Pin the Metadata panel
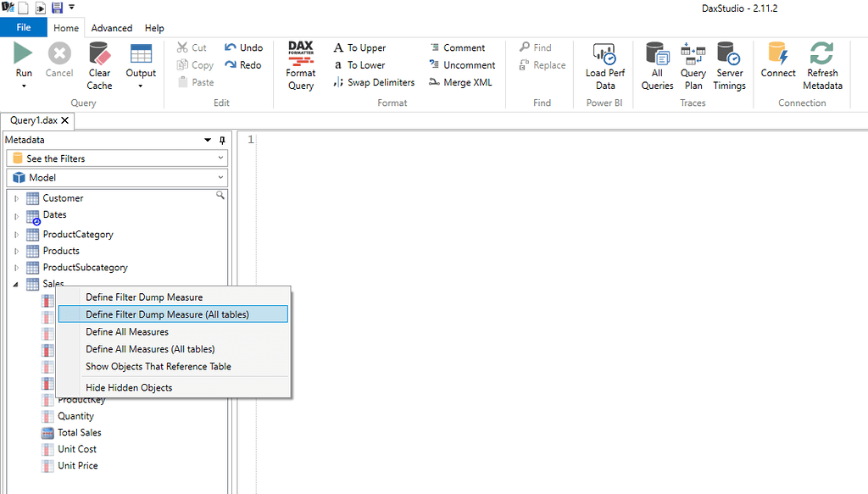 [220, 140]
